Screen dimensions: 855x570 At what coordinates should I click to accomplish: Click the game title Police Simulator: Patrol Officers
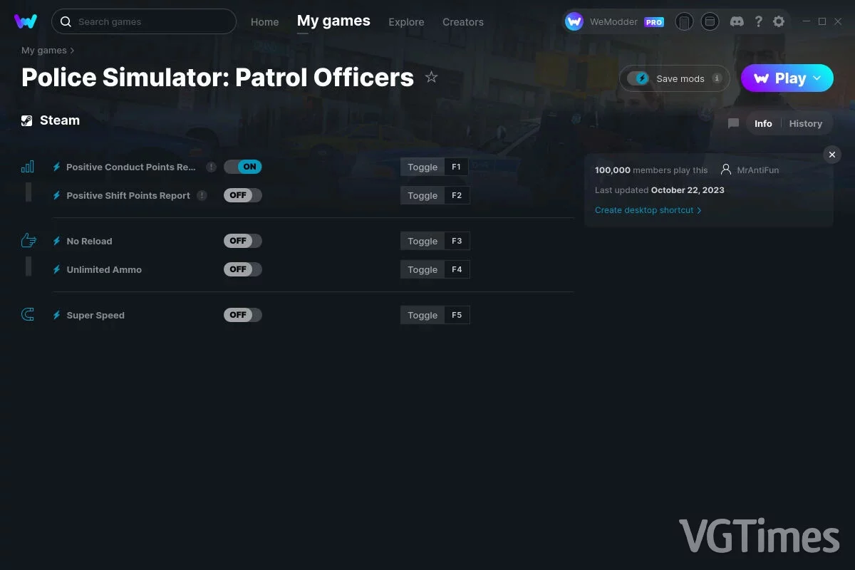(217, 77)
